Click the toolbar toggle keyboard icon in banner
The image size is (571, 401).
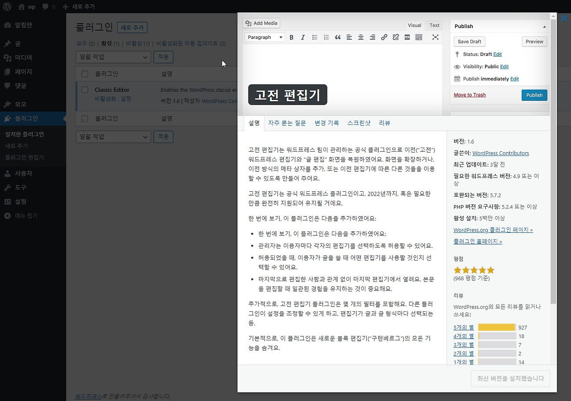click(x=419, y=37)
